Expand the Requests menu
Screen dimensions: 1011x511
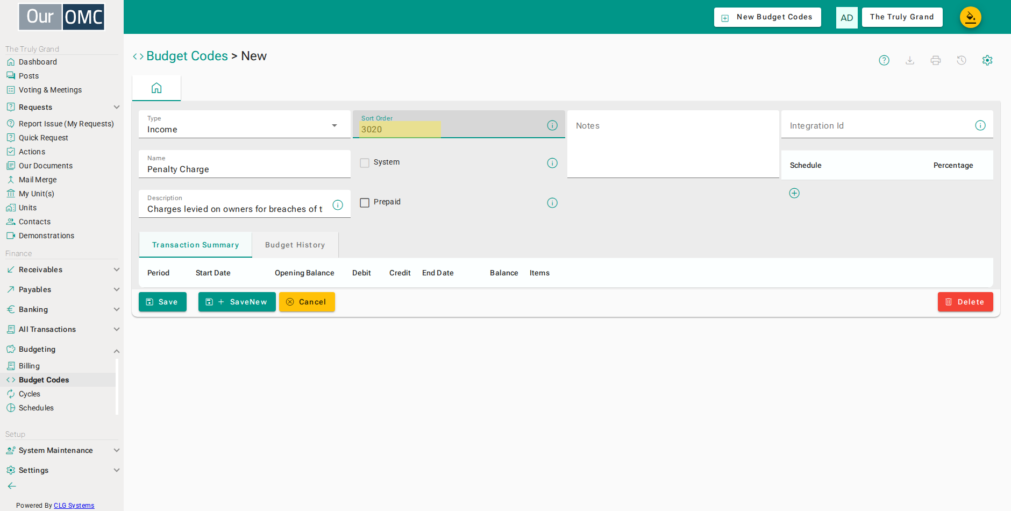62,107
